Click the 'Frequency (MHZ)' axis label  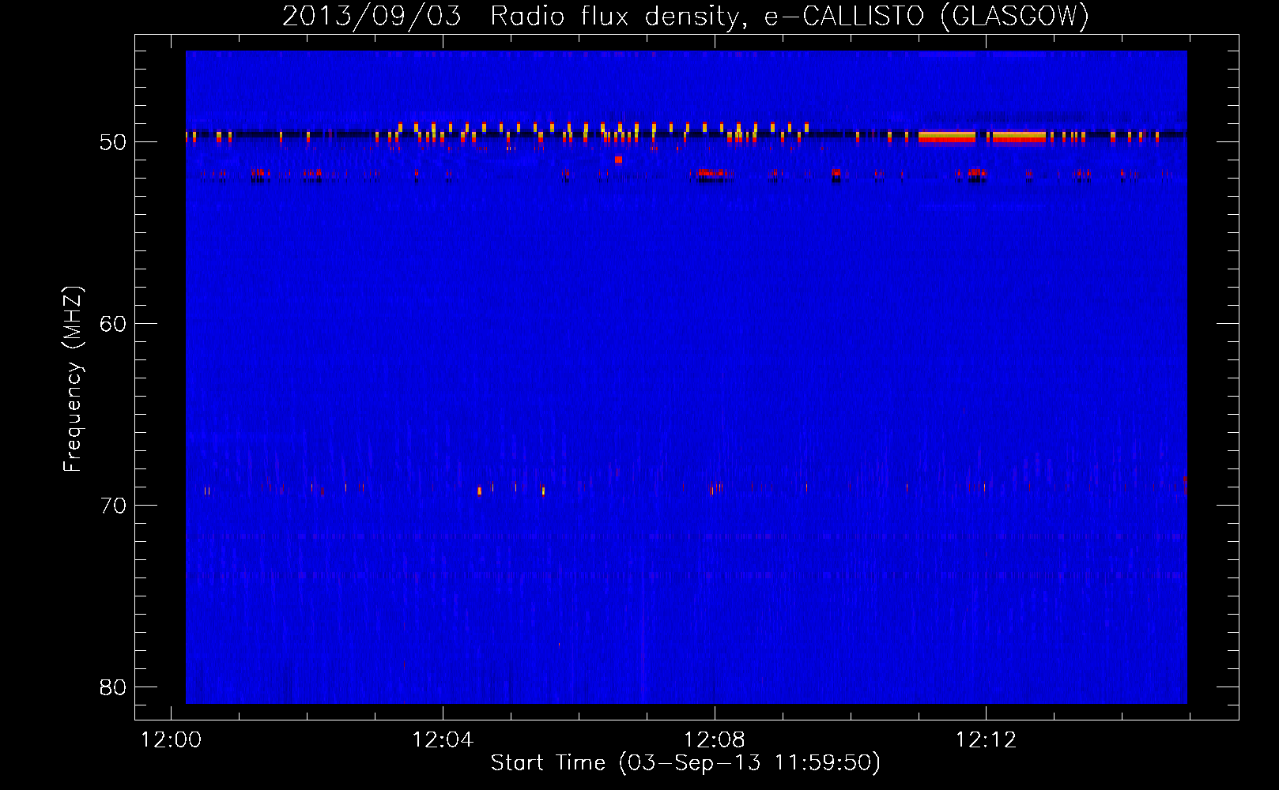73,379
